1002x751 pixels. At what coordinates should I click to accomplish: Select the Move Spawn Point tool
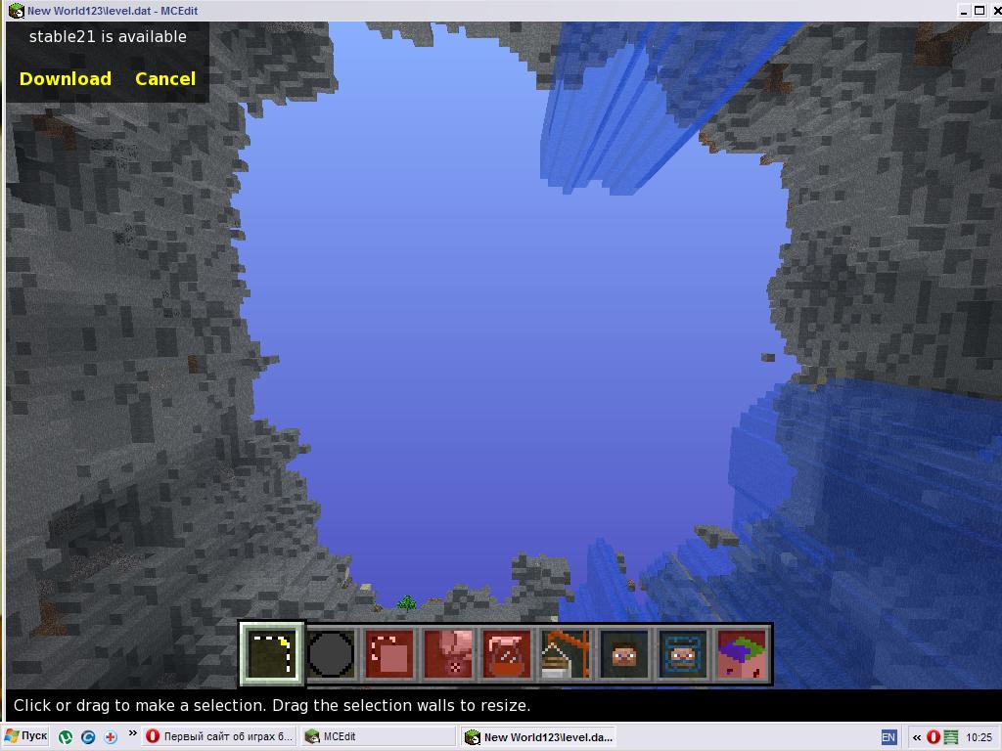tap(683, 654)
